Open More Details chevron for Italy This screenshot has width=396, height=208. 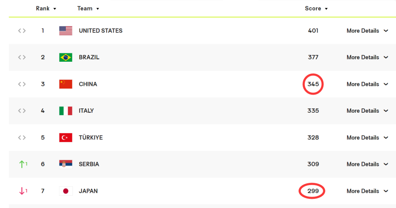[x=386, y=111]
